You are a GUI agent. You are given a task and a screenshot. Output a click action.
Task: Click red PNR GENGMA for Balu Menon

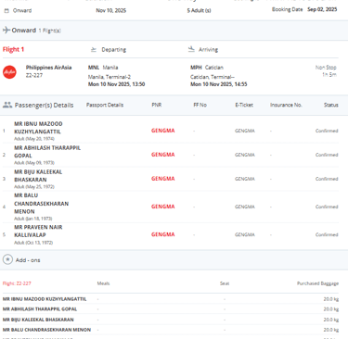[x=163, y=207]
